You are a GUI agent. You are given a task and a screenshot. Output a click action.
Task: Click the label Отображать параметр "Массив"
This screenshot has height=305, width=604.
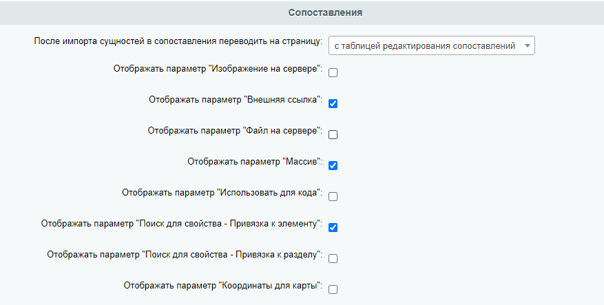pos(255,162)
